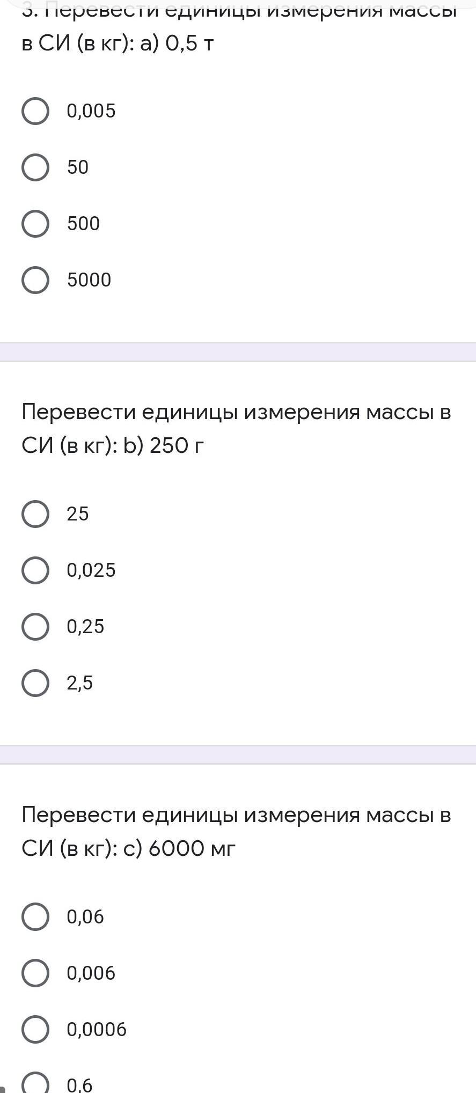
Task: Click the question text about 6000 мг
Action: coord(236,832)
